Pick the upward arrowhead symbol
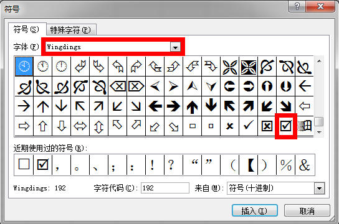Image resolution: width=339 pixels, height=224 pixels. click(192, 86)
